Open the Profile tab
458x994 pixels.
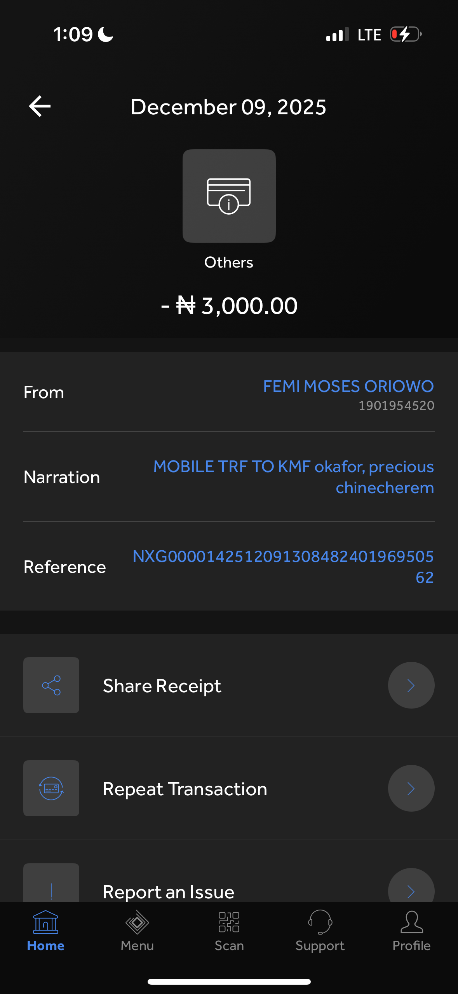[411, 931]
